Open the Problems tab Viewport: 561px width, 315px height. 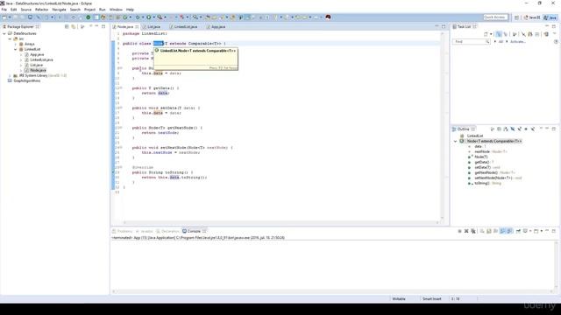click(x=123, y=231)
